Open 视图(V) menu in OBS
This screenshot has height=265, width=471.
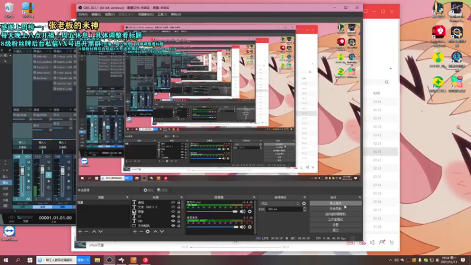[110, 14]
